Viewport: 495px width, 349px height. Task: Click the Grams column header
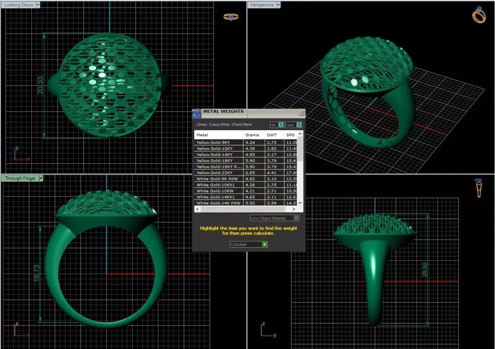click(x=253, y=135)
